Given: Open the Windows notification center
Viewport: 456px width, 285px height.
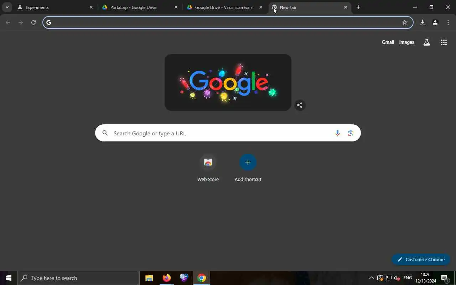Looking at the screenshot, I should pos(445,278).
